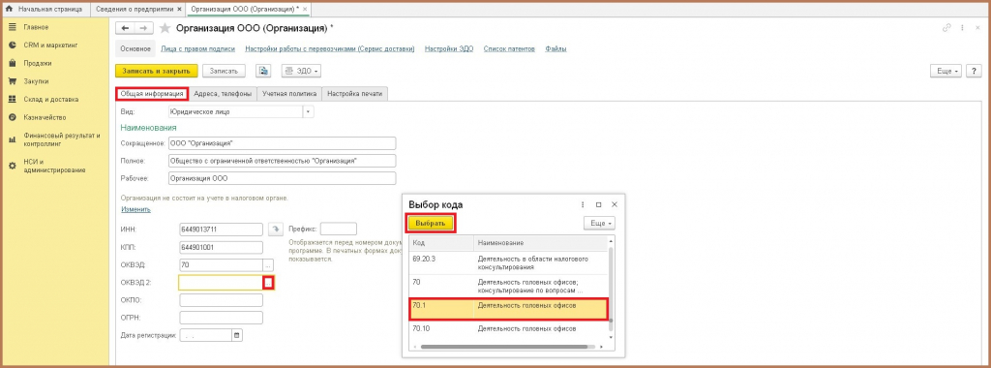Screen dimensions: 991x368
Task: Copy link icon at top right
Action: tap(946, 28)
